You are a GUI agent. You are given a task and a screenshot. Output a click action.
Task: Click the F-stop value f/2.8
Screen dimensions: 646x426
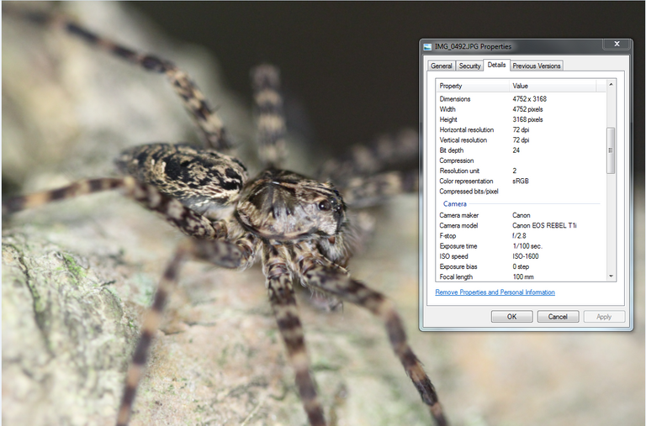pos(521,236)
